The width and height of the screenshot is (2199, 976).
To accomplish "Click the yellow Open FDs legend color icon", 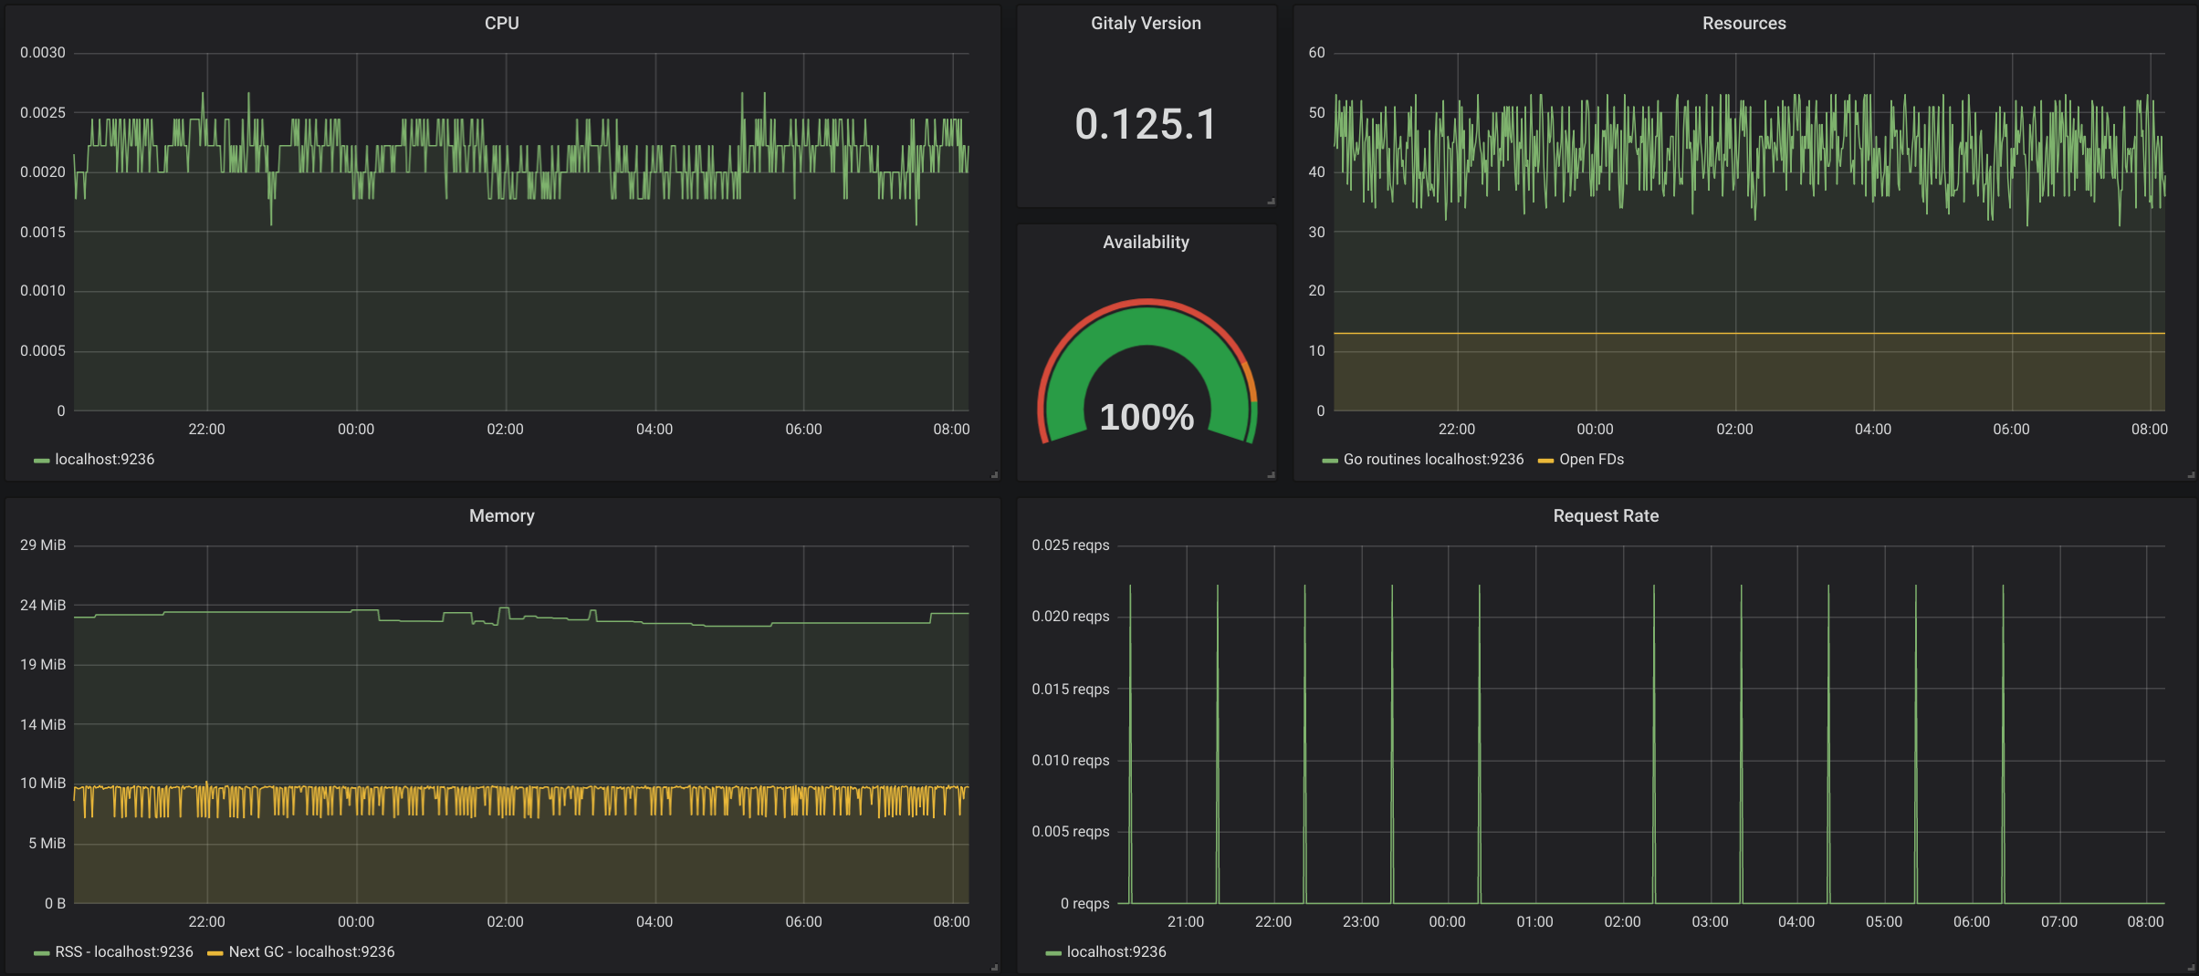I will tap(1545, 461).
